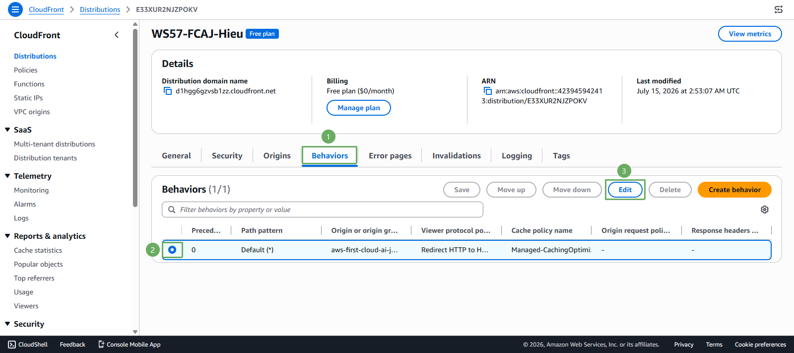Open the Tags tab
The image size is (794, 353).
pyautogui.click(x=561, y=155)
